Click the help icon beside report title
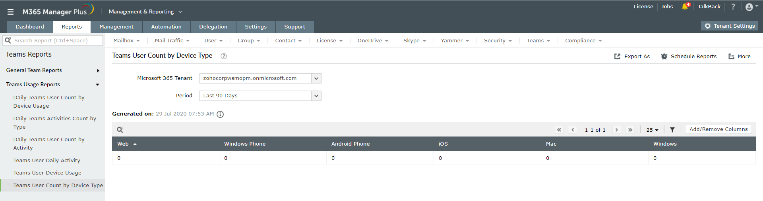The height and width of the screenshot is (201, 763). 224,56
